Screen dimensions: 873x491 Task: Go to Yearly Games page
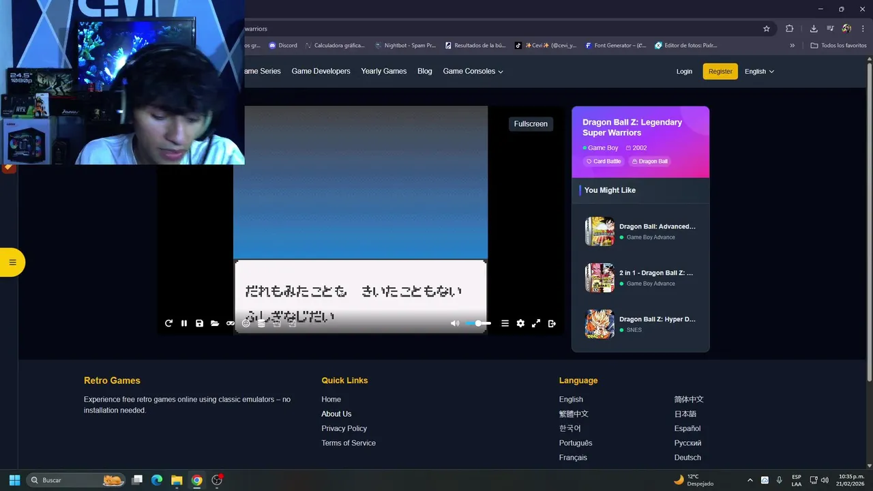tap(383, 71)
